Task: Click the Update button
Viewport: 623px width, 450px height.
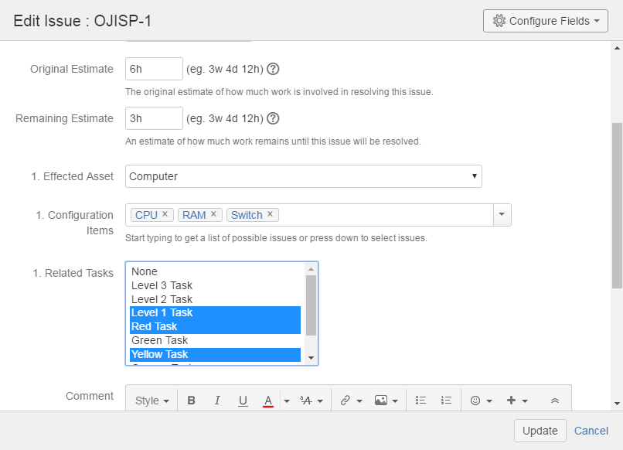Action: [x=540, y=431]
